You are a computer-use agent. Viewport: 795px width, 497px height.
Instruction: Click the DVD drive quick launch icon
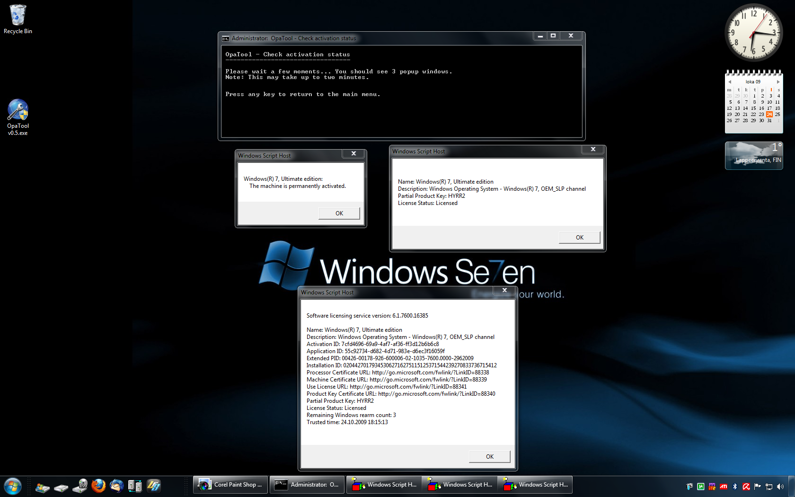(80, 486)
